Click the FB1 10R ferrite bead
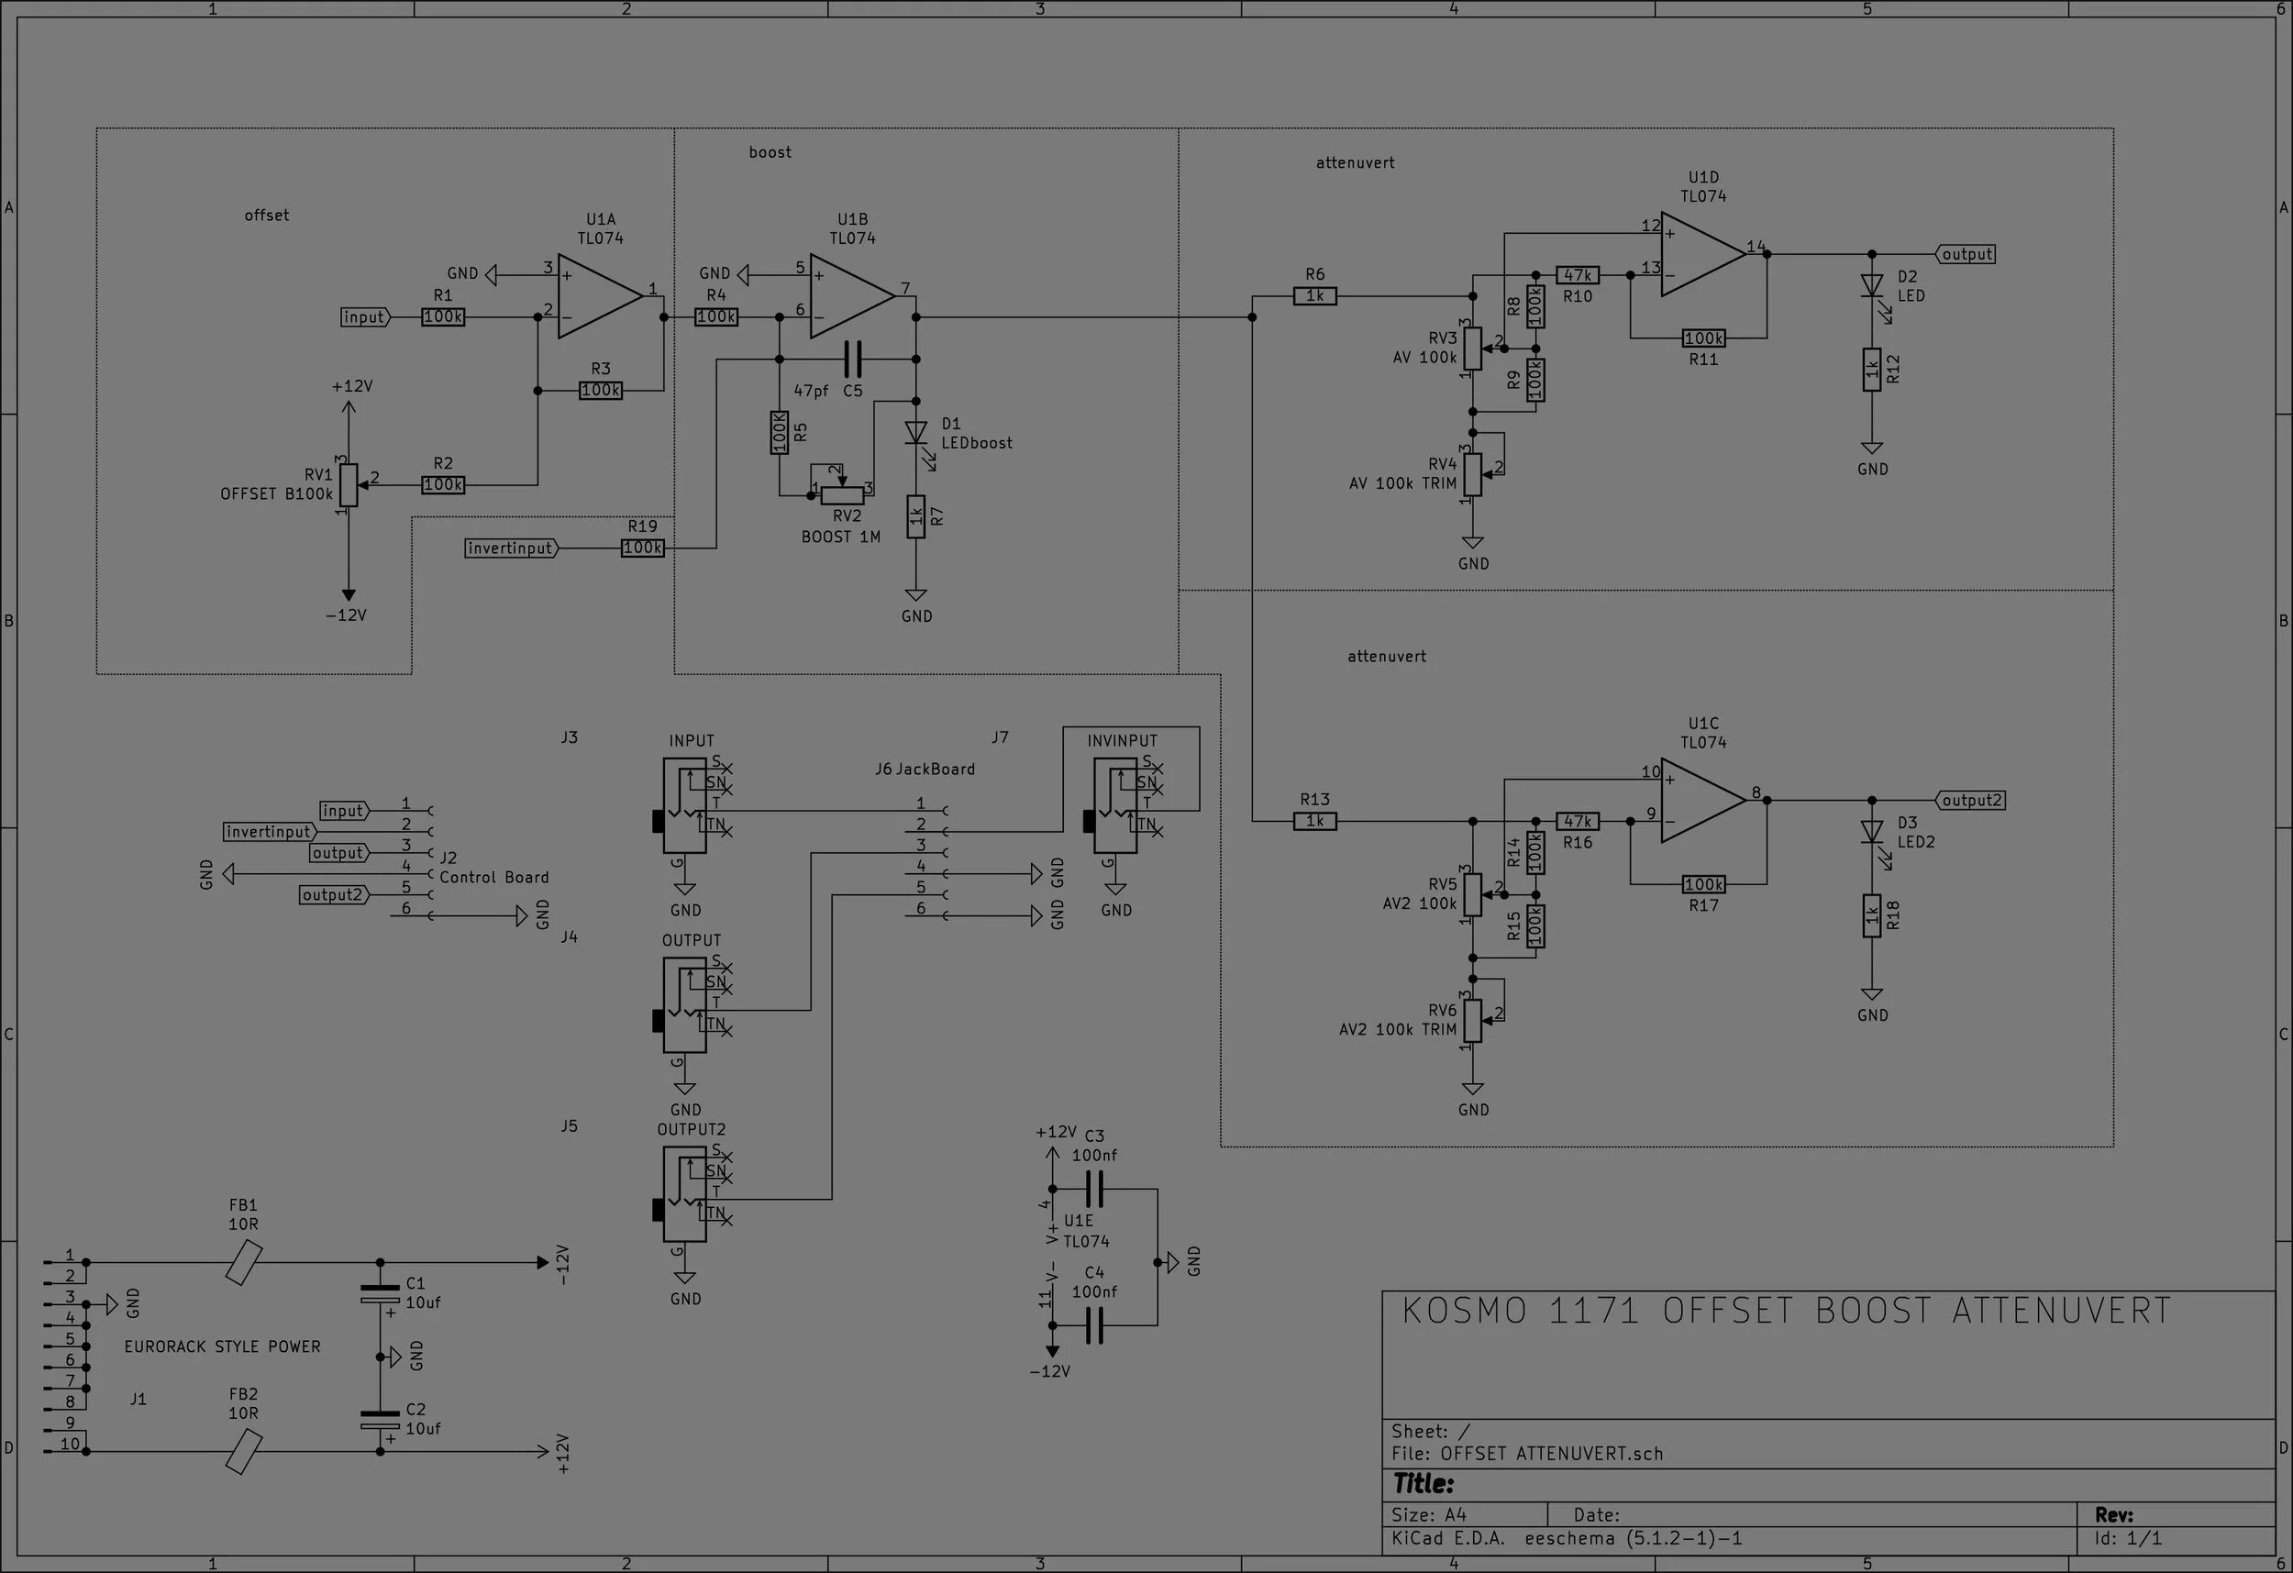Image resolution: width=2293 pixels, height=1573 pixels. pyautogui.click(x=243, y=1262)
